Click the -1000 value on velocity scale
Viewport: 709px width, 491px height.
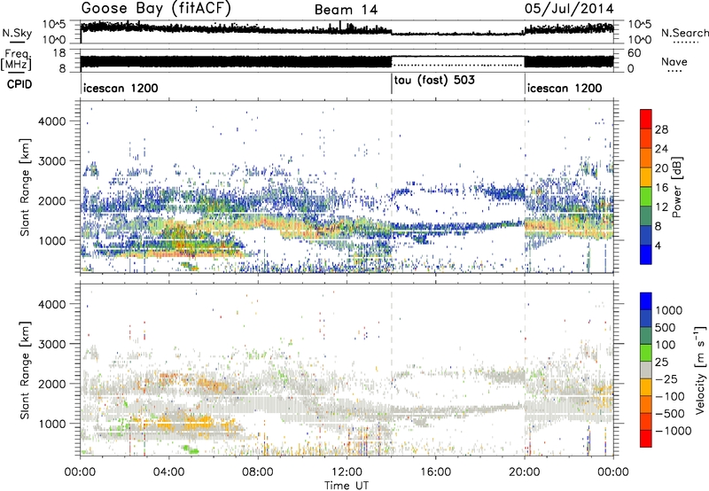pos(674,431)
